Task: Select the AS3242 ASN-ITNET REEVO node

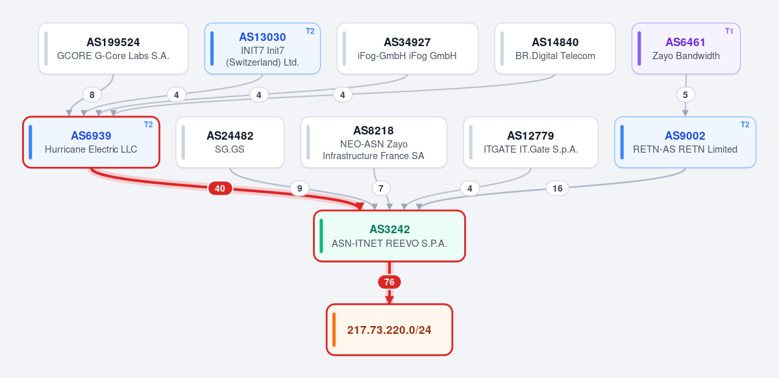Action: (x=389, y=236)
